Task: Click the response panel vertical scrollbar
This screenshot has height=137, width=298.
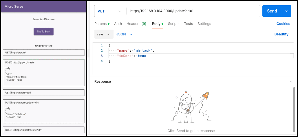Action: [295, 109]
